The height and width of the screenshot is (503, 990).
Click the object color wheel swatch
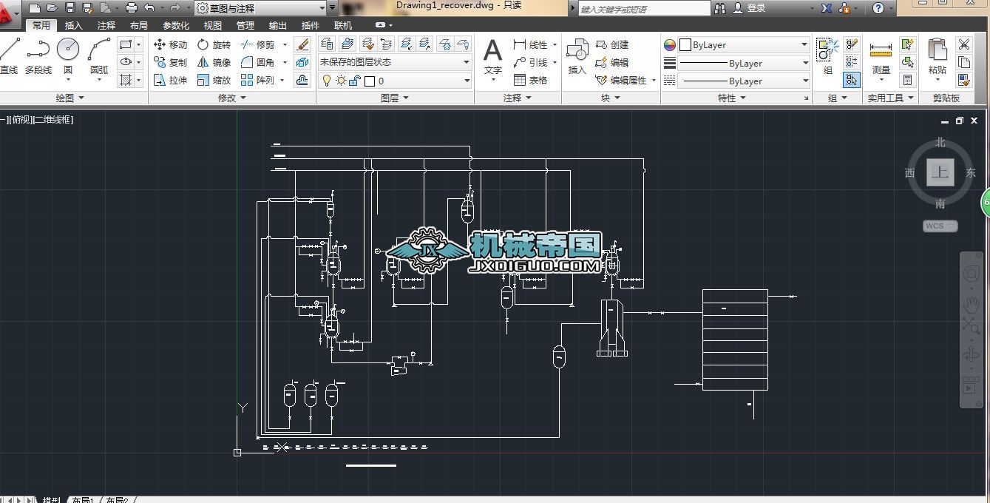click(x=670, y=45)
